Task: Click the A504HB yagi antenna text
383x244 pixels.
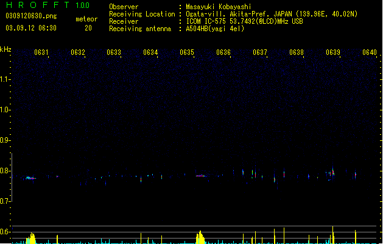Action: click(215, 29)
